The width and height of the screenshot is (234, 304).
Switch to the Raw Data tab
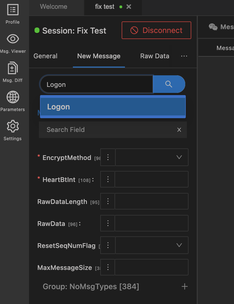point(155,56)
